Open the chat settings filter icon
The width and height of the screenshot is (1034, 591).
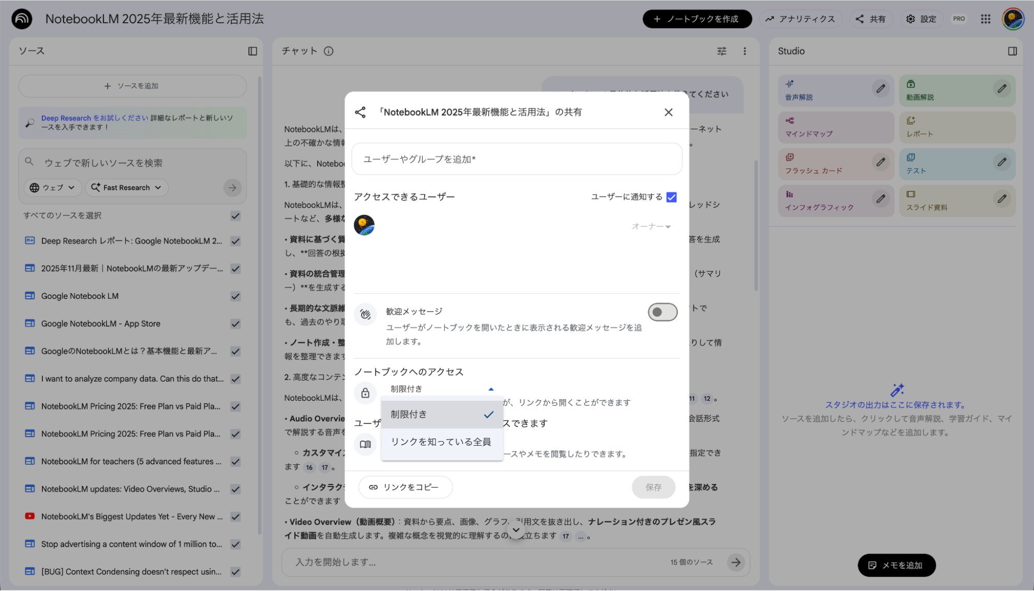[x=722, y=51]
